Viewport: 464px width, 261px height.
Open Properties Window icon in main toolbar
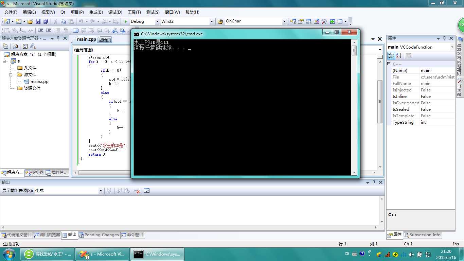coord(301,21)
